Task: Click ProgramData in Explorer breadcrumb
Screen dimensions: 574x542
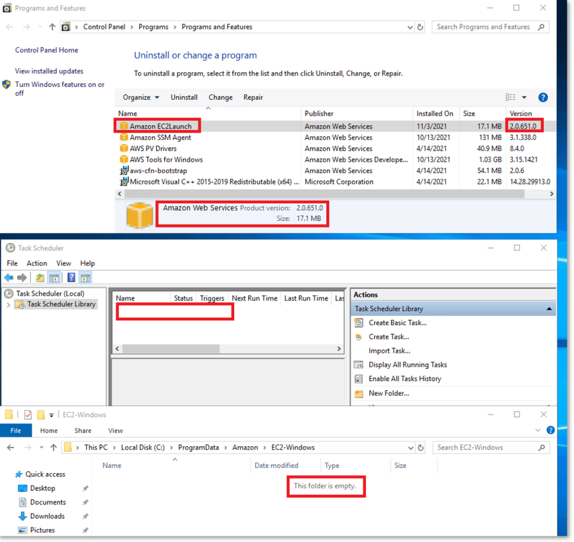Action: pos(198,447)
